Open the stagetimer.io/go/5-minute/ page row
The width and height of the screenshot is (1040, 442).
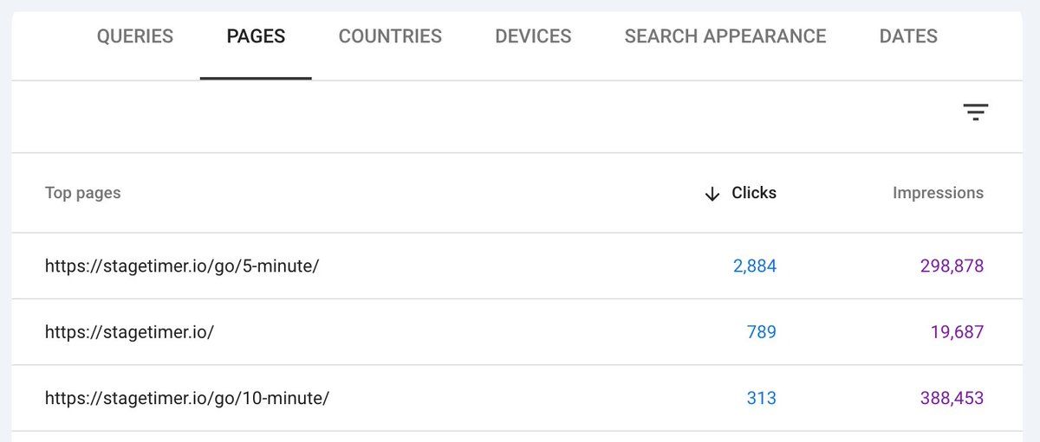click(182, 266)
